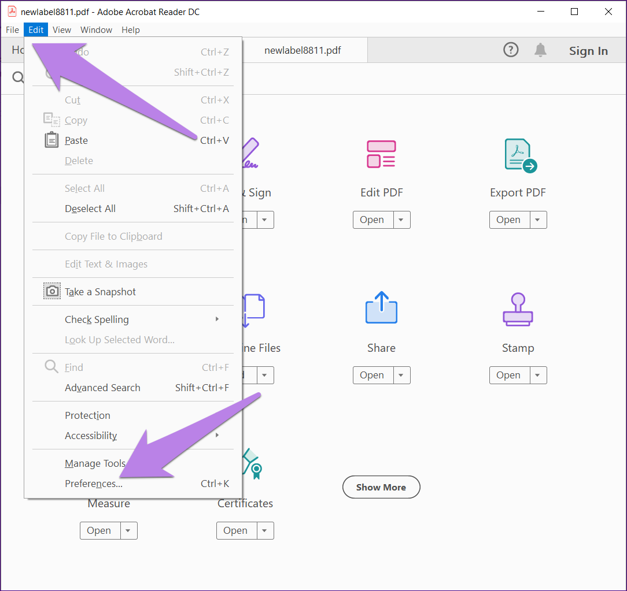This screenshot has width=627, height=591.
Task: Open the Help question mark icon
Action: (x=511, y=50)
